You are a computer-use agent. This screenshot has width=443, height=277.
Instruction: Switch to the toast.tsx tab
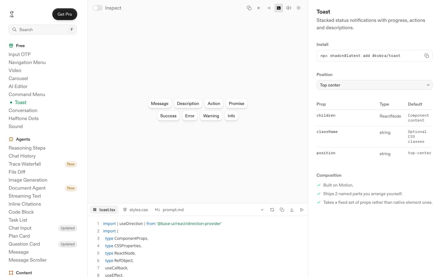click(104, 210)
